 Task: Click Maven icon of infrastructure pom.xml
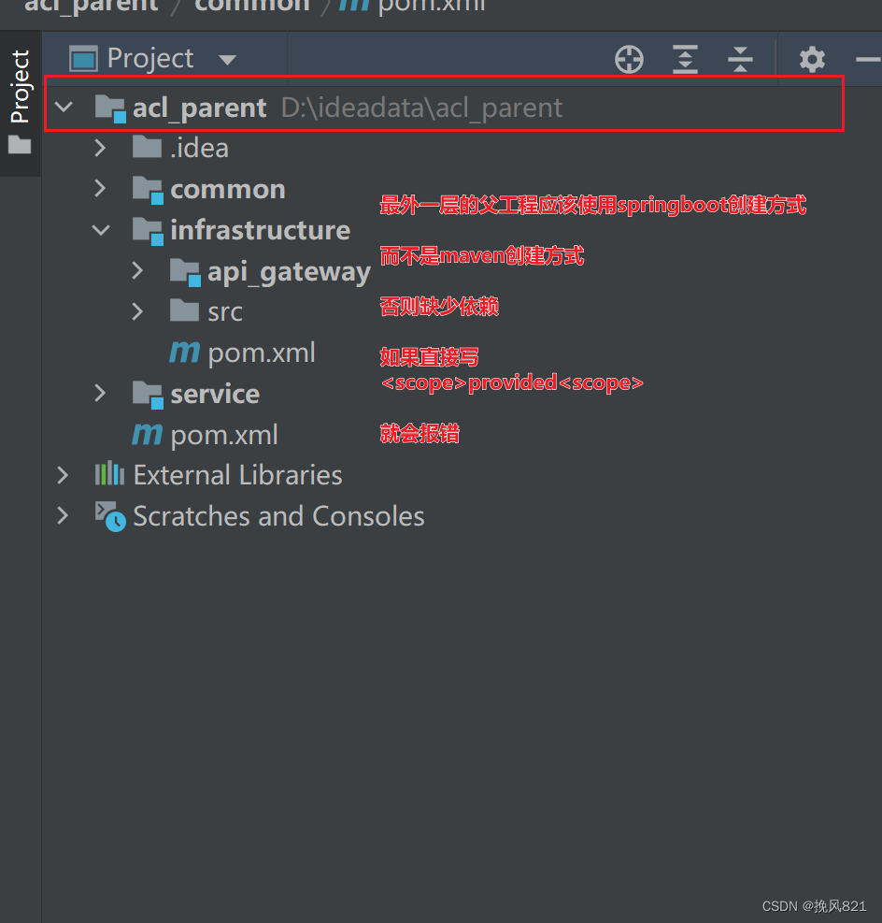point(185,352)
